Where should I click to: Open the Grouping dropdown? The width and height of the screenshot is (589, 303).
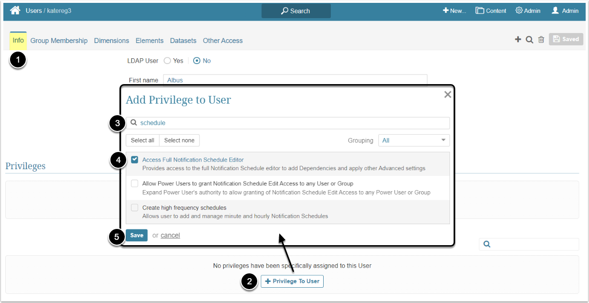(x=414, y=141)
